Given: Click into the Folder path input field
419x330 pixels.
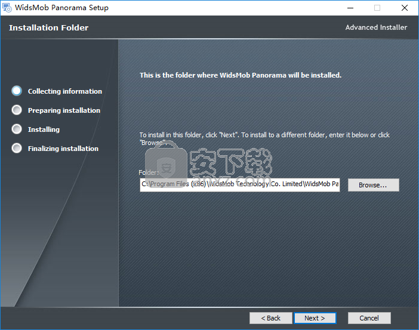Looking at the screenshot, I should pyautogui.click(x=240, y=184).
